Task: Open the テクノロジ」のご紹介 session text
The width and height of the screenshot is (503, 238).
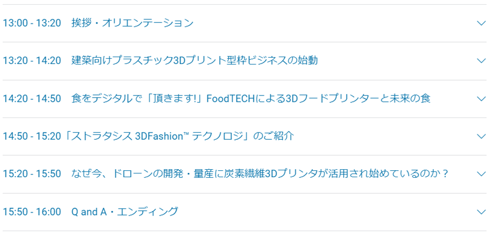Action: pyautogui.click(x=243, y=136)
